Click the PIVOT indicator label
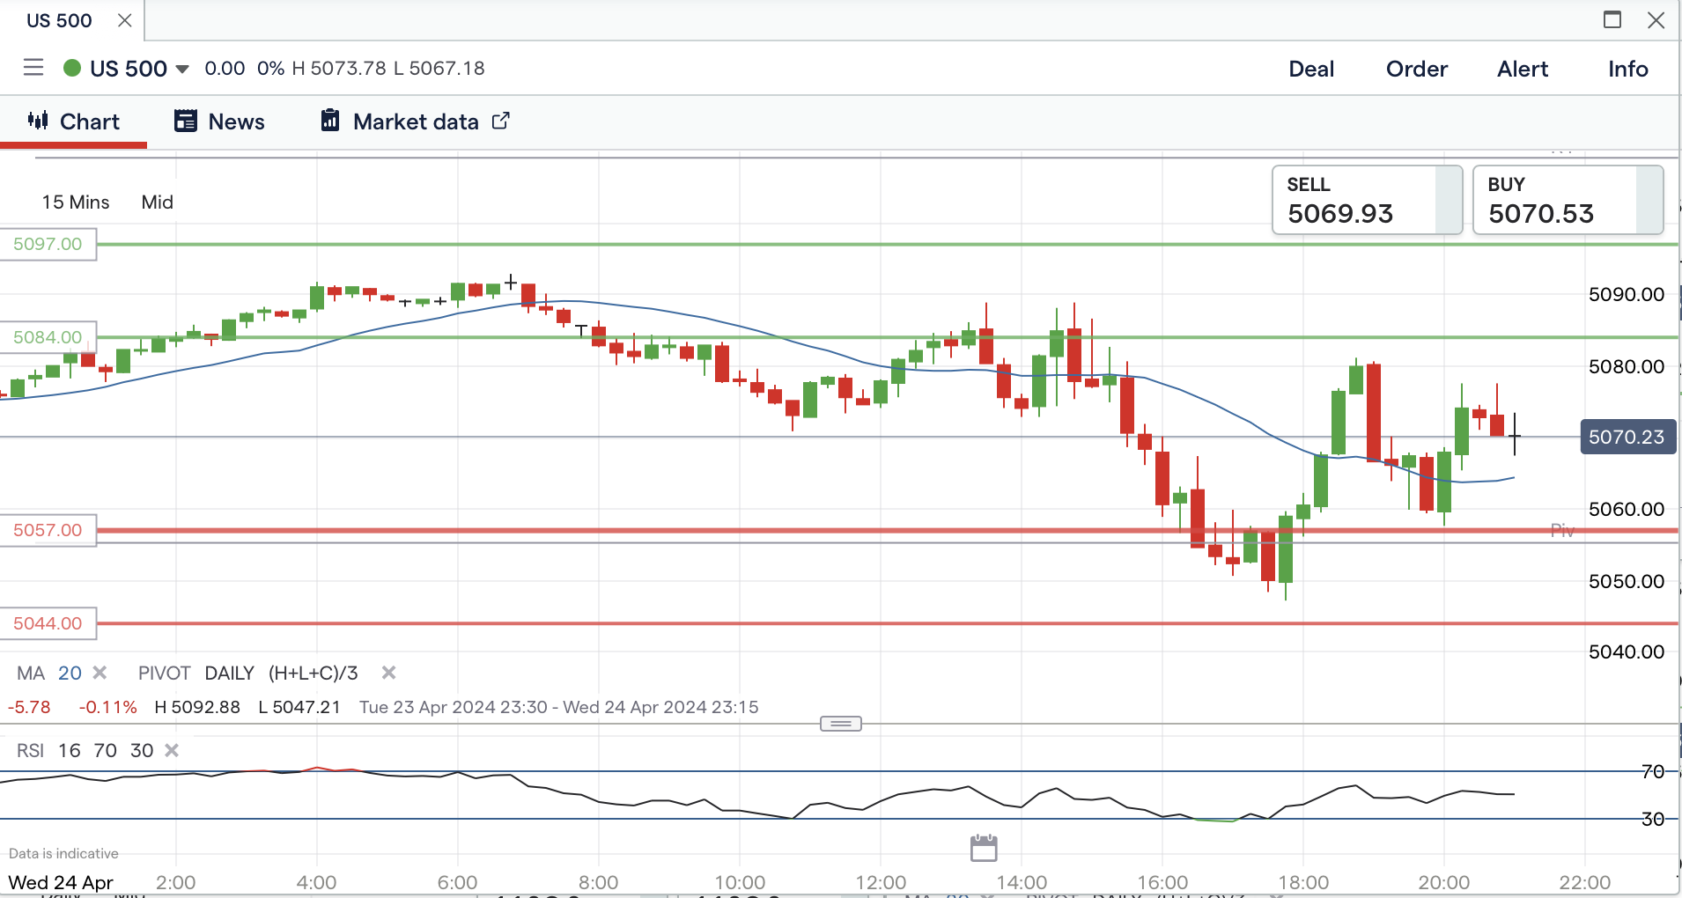 click(165, 673)
